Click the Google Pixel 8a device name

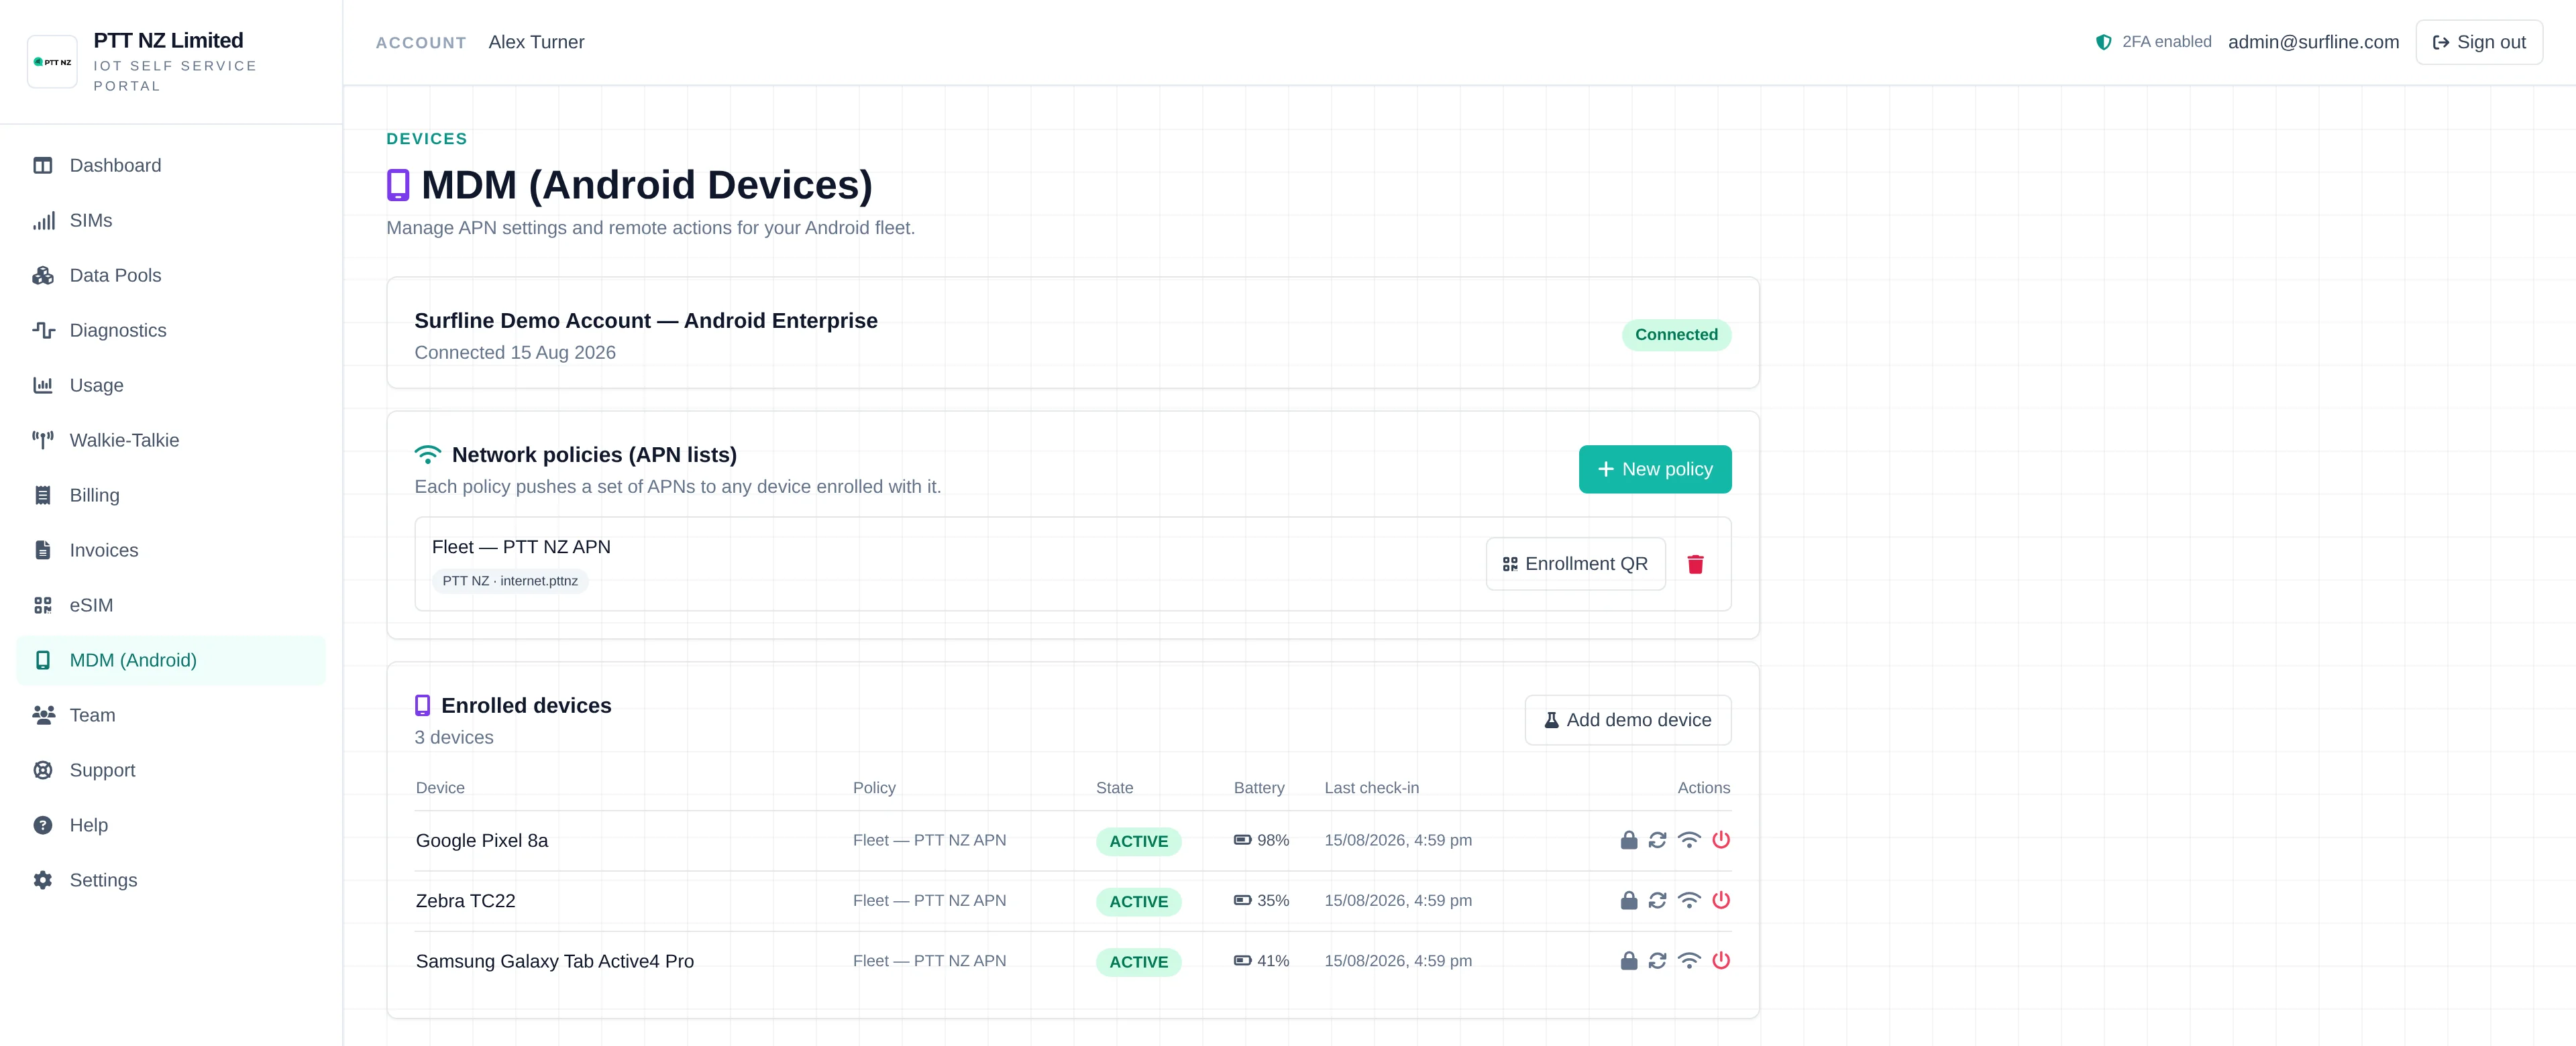tap(482, 841)
